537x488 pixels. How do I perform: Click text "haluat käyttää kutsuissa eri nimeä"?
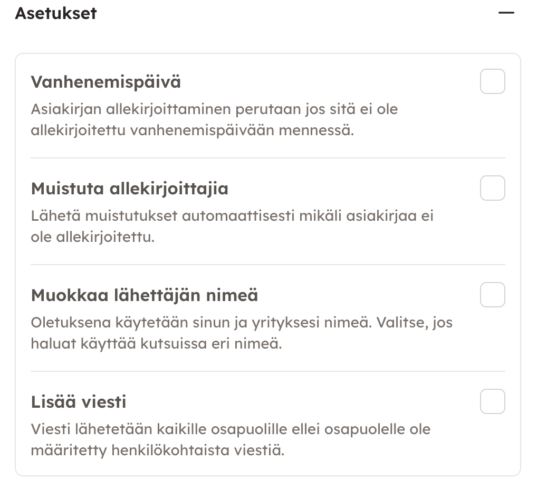(157, 344)
